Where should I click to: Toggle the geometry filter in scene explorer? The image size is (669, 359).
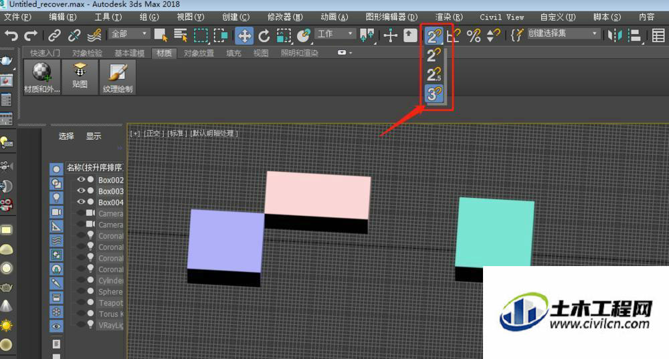pos(56,169)
